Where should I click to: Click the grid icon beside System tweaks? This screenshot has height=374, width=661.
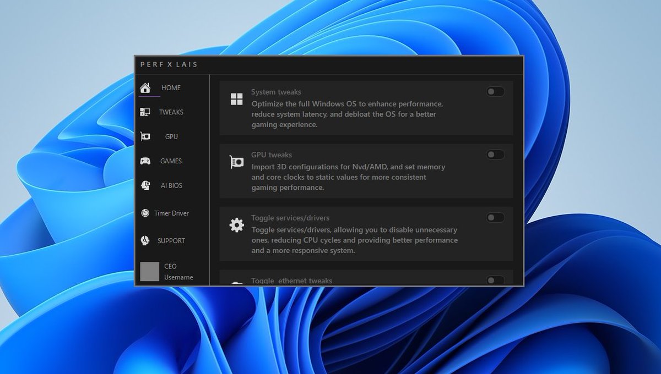pyautogui.click(x=236, y=99)
